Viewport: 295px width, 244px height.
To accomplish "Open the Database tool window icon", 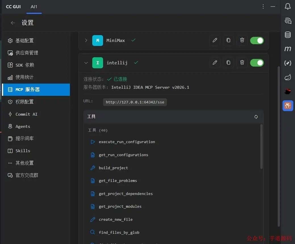I will click(x=288, y=35).
